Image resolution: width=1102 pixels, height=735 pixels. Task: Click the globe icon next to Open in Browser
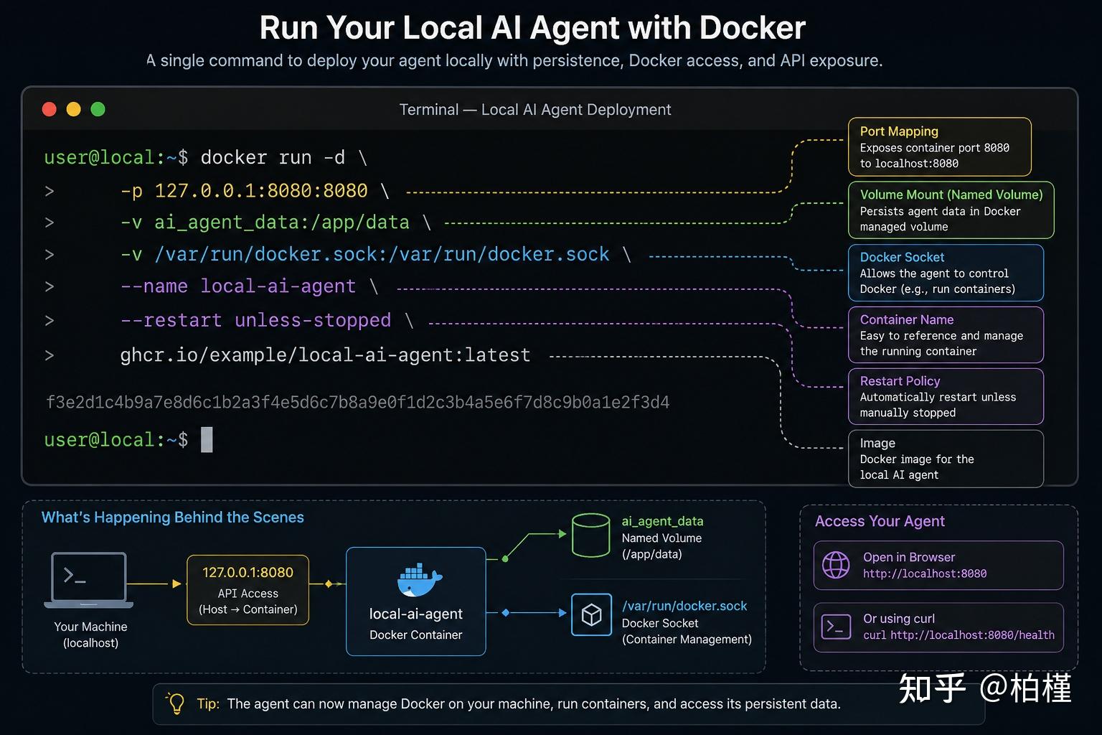pos(836,565)
